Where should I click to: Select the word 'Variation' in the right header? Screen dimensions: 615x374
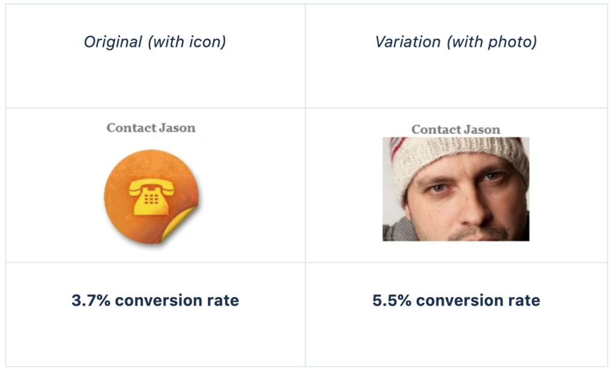(408, 42)
